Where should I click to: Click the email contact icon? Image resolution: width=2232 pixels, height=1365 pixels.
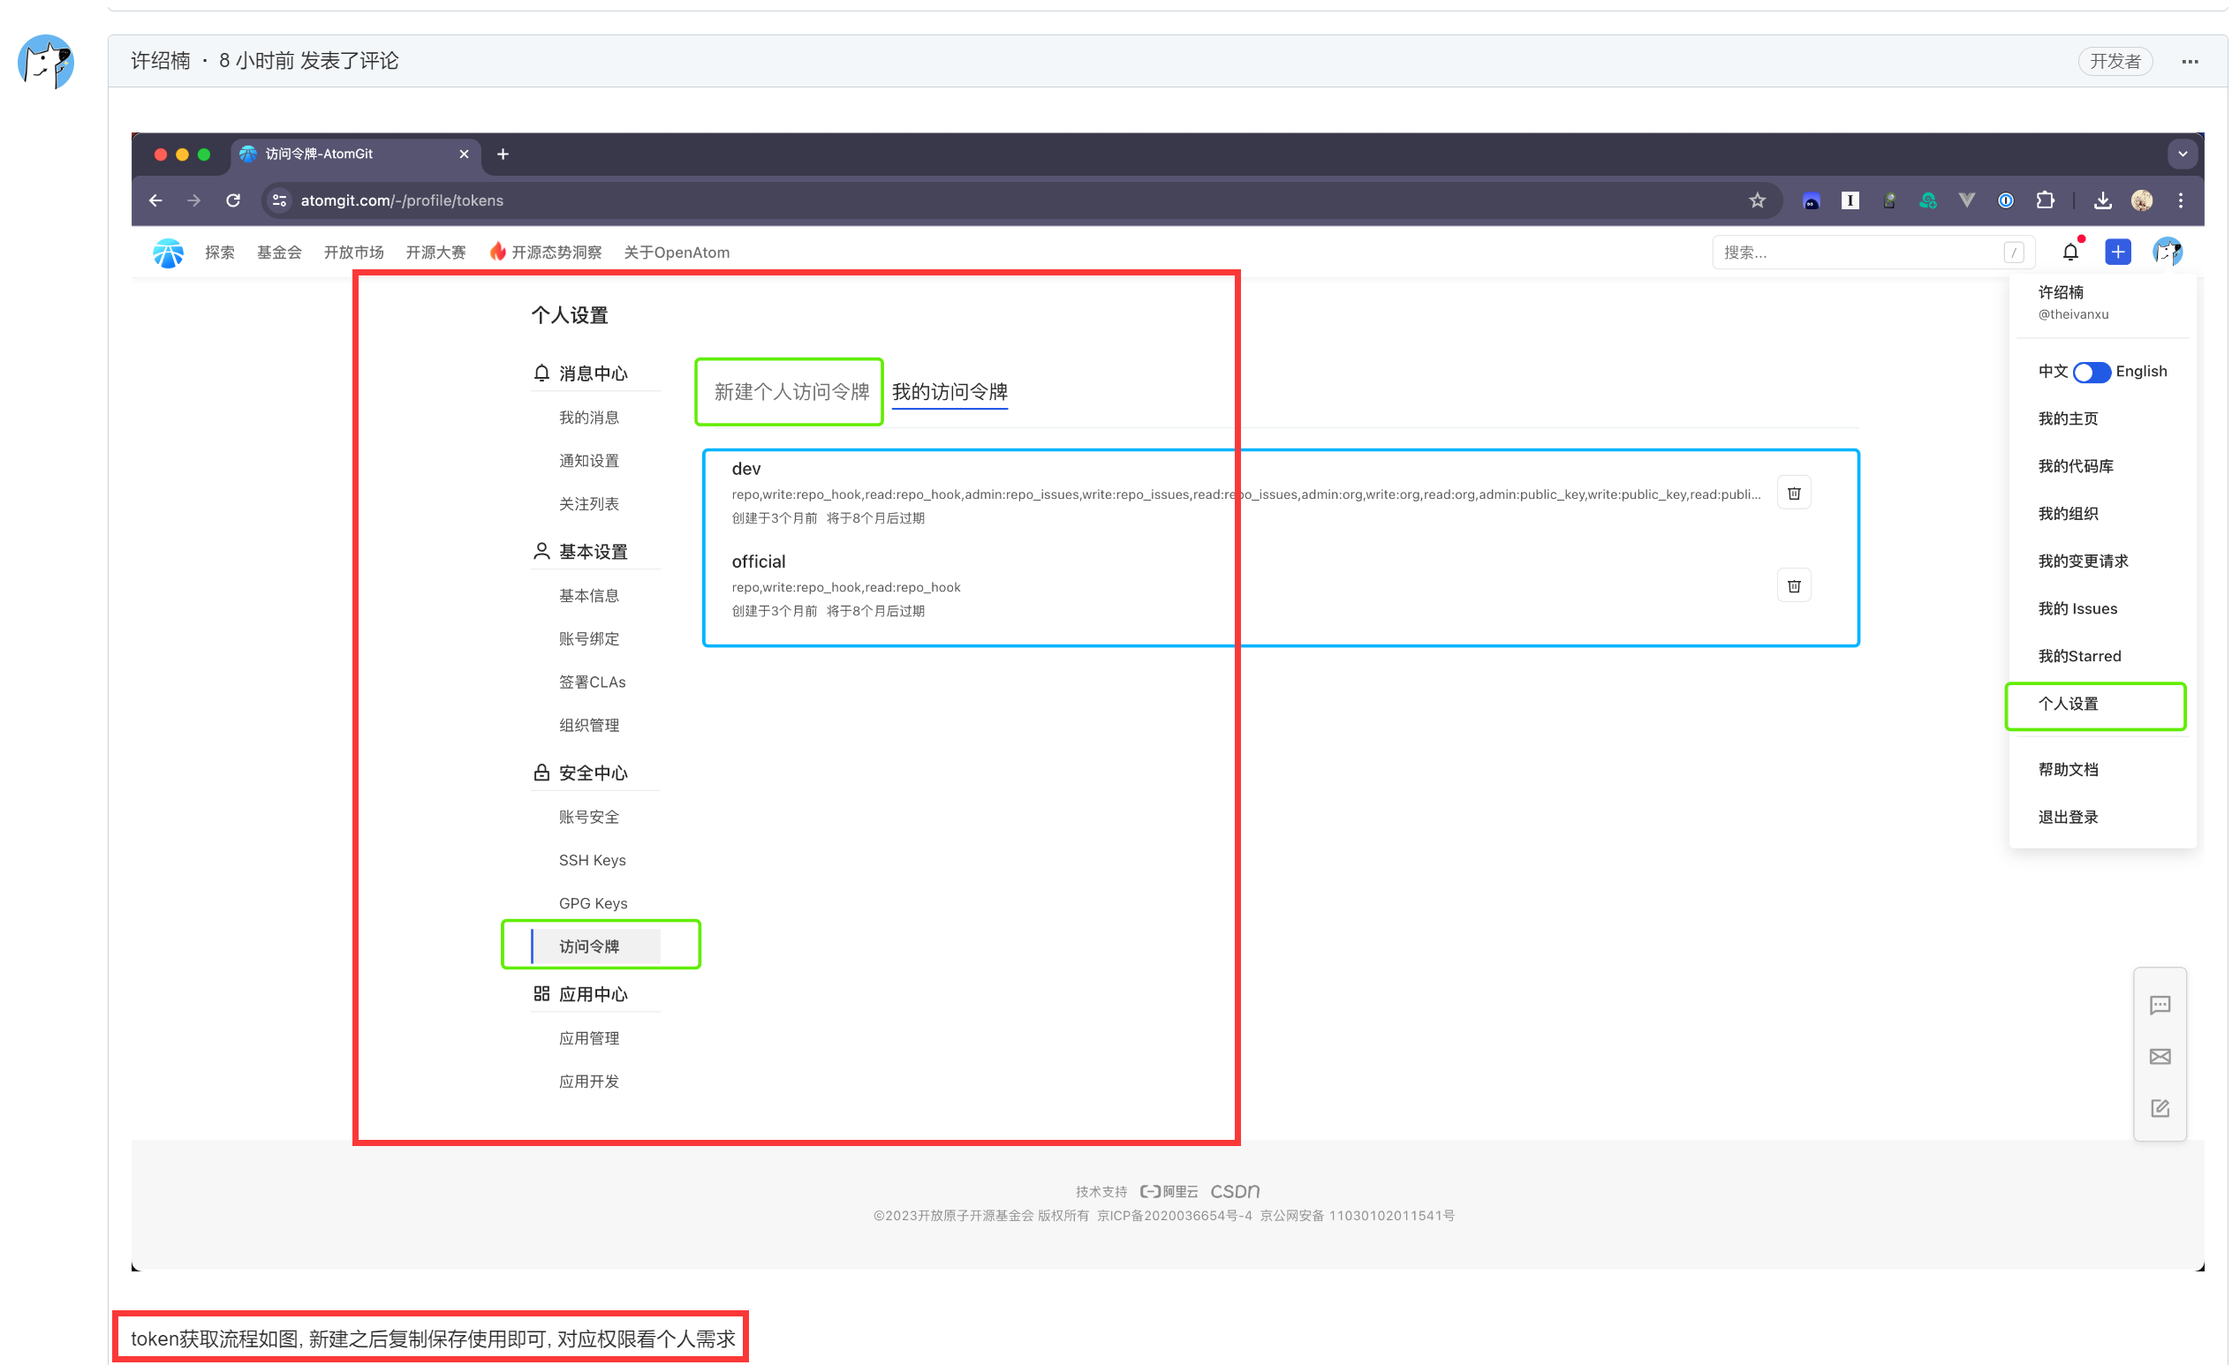2160,1056
